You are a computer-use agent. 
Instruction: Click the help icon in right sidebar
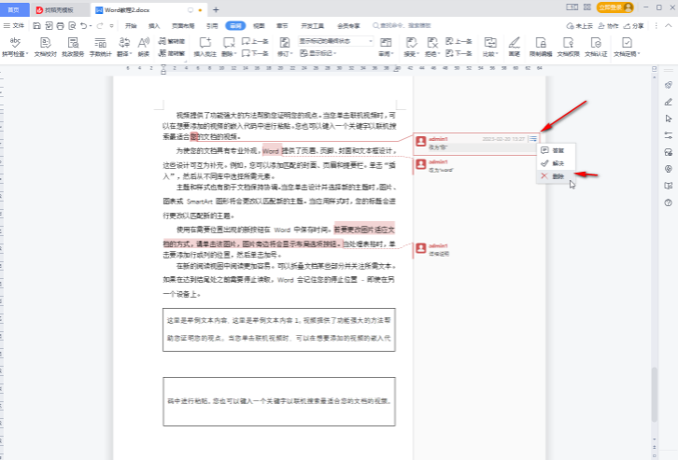click(x=668, y=202)
